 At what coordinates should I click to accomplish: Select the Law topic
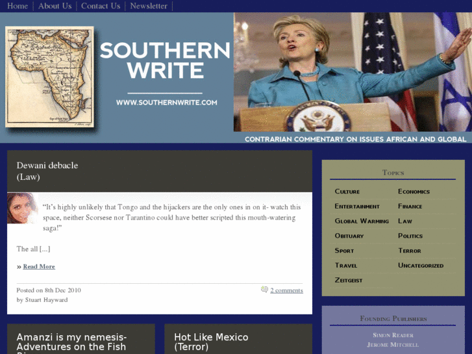tap(405, 221)
